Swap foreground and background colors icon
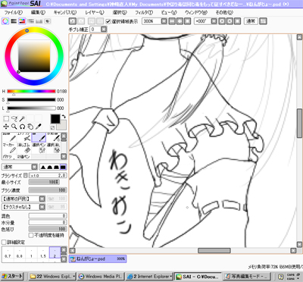The height and width of the screenshot is (282, 303). click(x=64, y=117)
